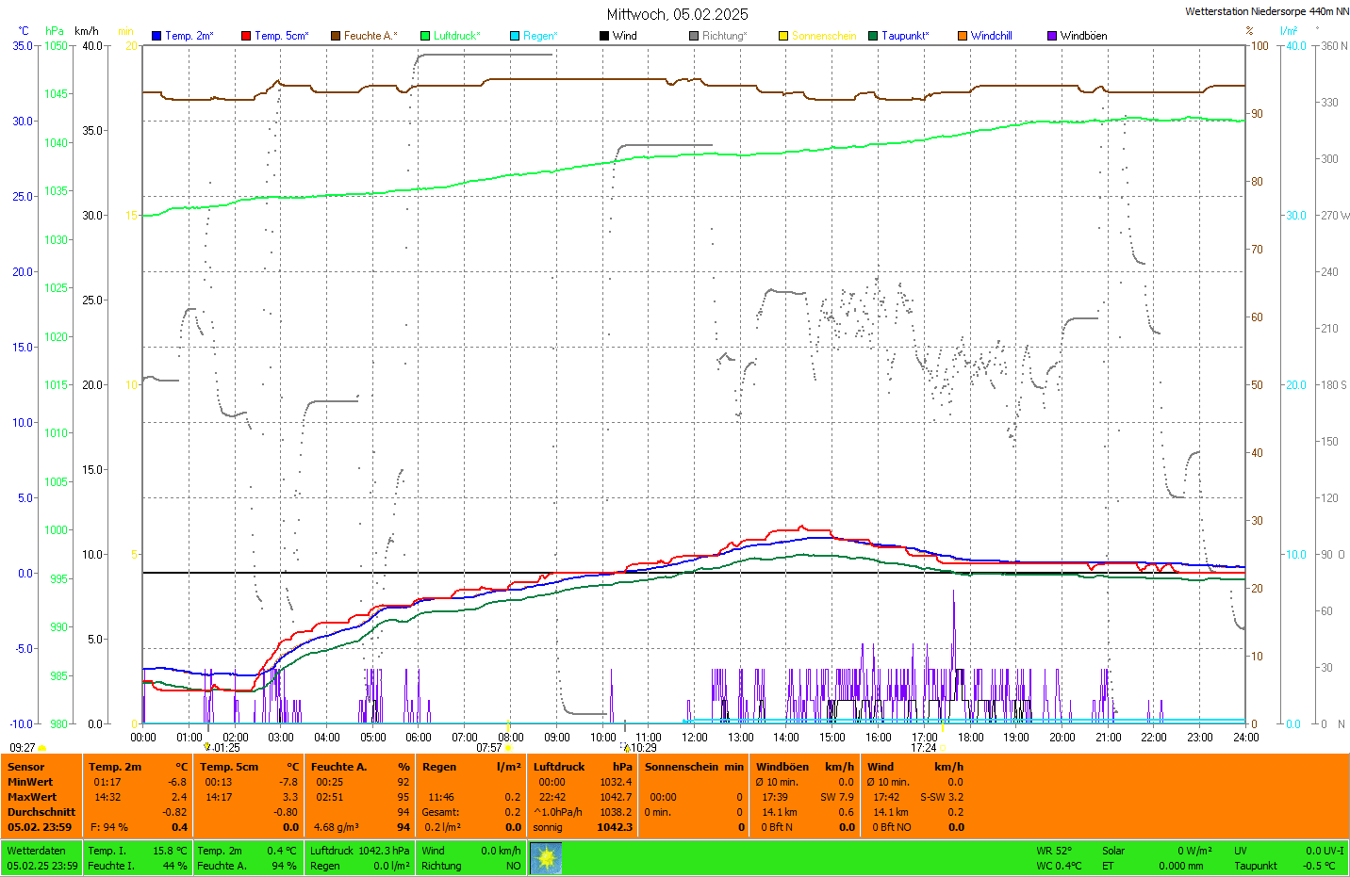The image size is (1350, 877).
Task: Click the sunset marker at 17:24
Action: click(x=942, y=748)
